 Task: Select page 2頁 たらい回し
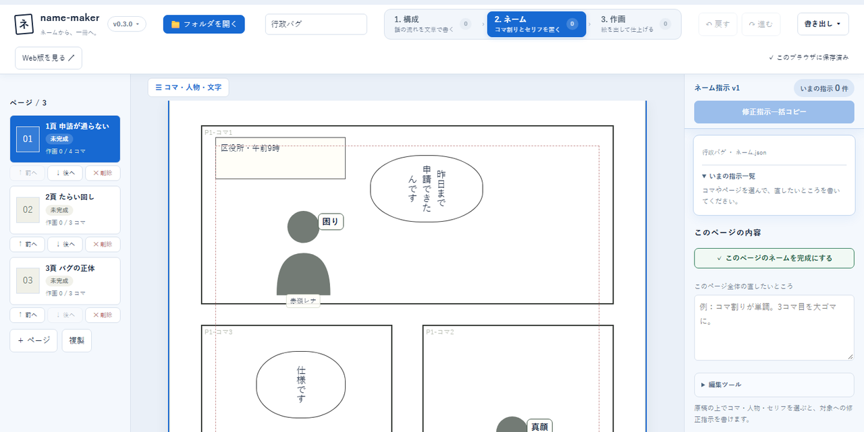pos(65,210)
